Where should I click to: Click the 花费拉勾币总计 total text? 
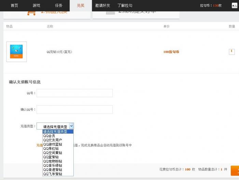pyautogui.click(x=177, y=169)
